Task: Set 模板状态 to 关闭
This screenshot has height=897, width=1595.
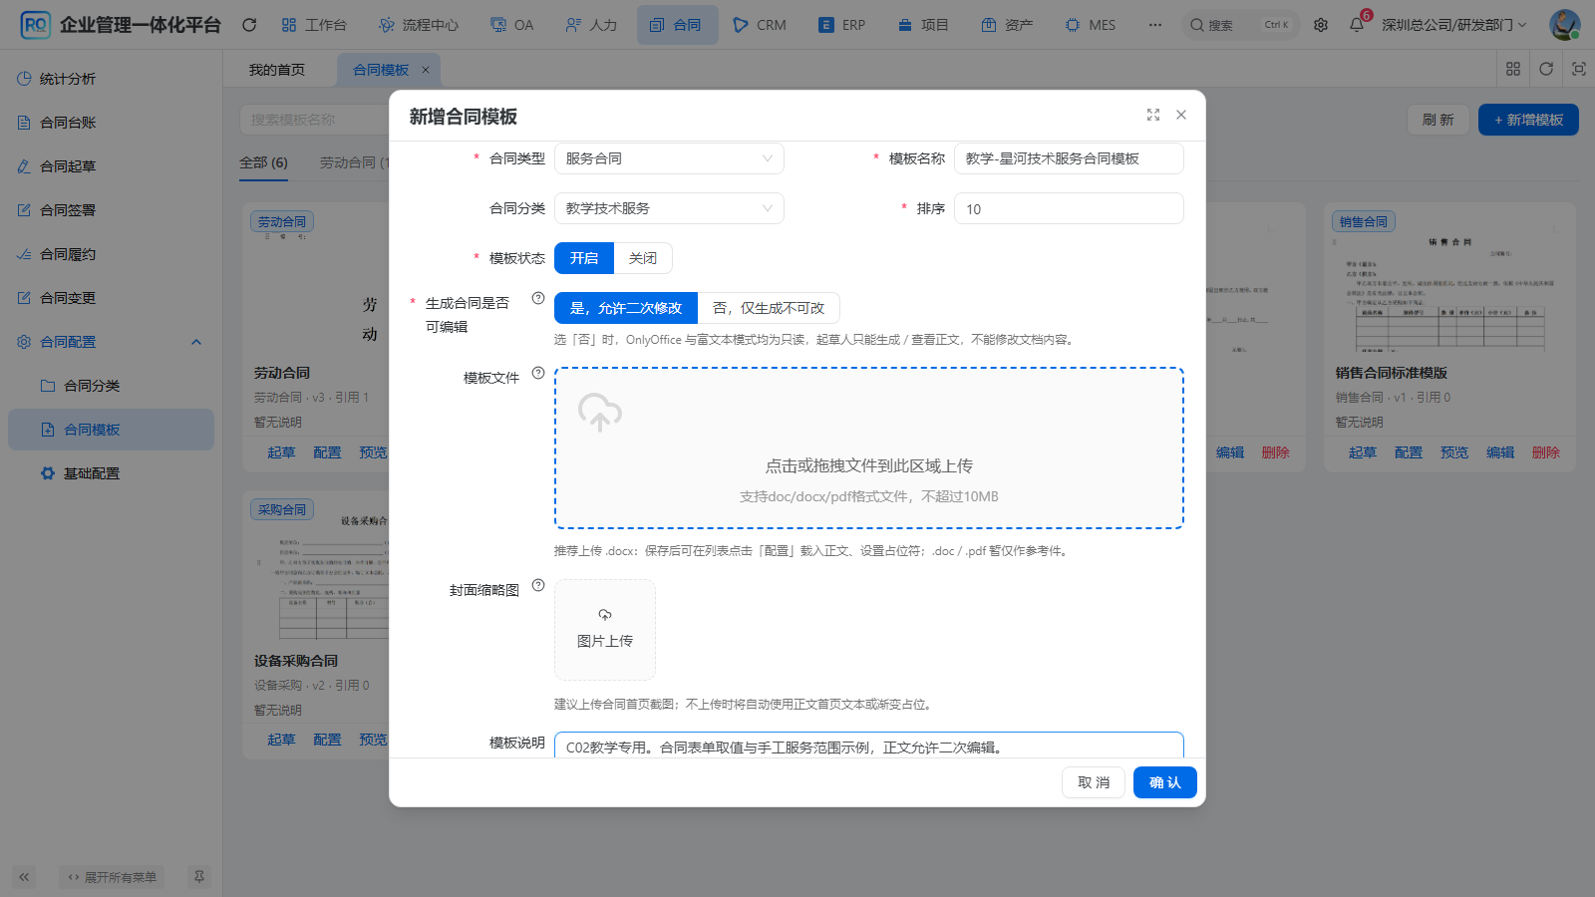Action: [643, 258]
